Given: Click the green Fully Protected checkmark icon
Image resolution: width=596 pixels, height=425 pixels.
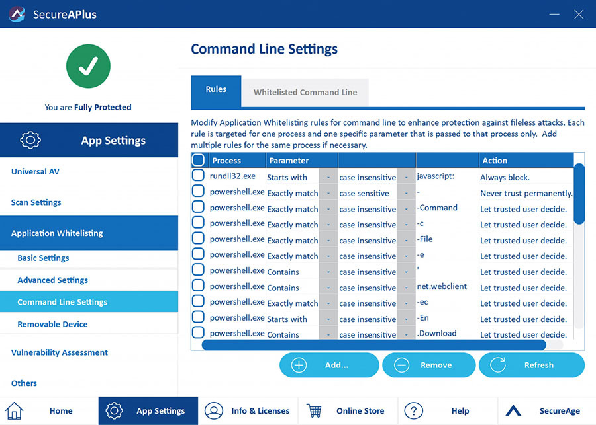Looking at the screenshot, I should pyautogui.click(x=88, y=66).
